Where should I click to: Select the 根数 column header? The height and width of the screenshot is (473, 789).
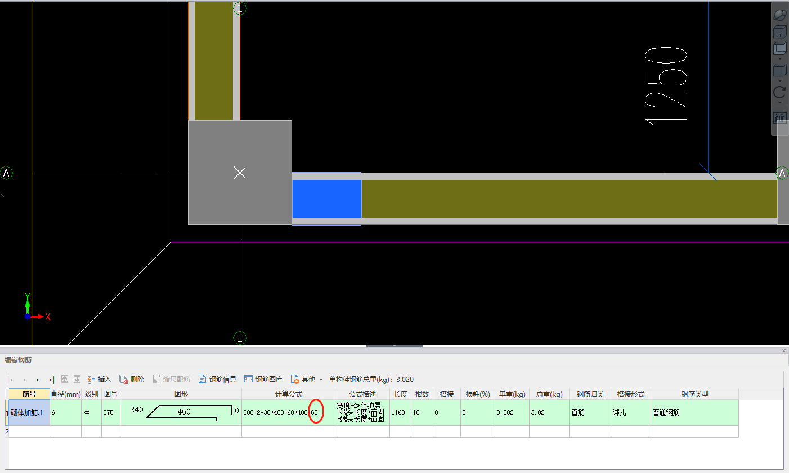(x=422, y=394)
